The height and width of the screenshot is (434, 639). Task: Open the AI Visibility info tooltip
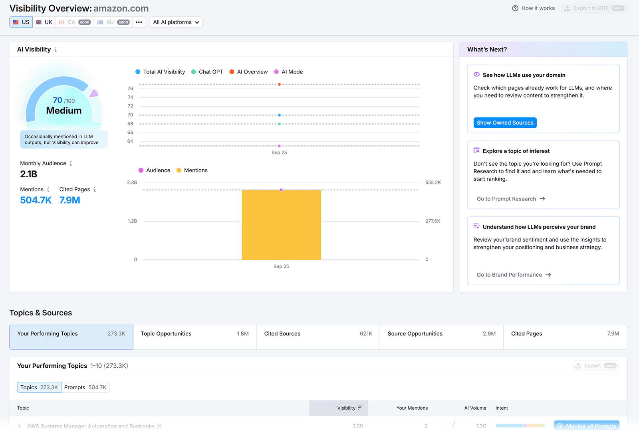pos(56,49)
